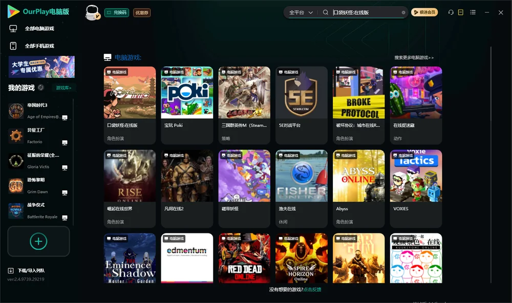Open the 在线捉迷藏 game card

click(x=416, y=105)
